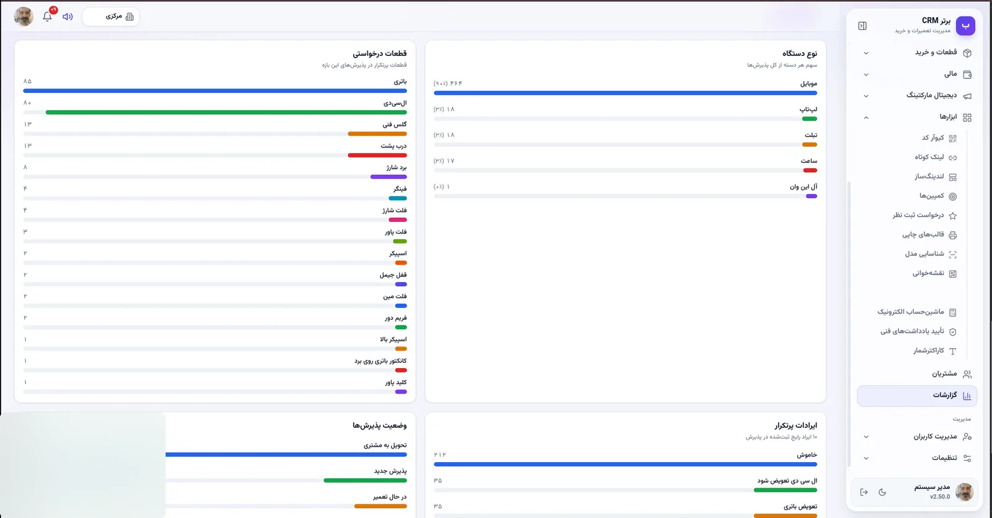Open notifications bell in top bar

point(47,16)
